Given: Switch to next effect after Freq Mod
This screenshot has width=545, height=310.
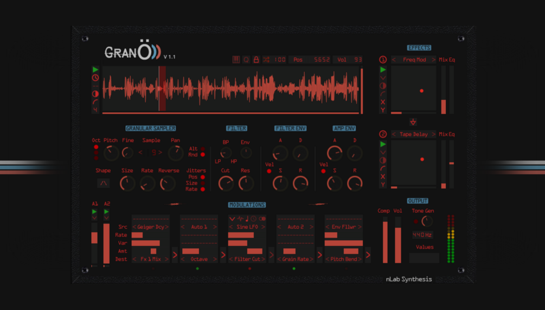Looking at the screenshot, I should click(x=433, y=60).
